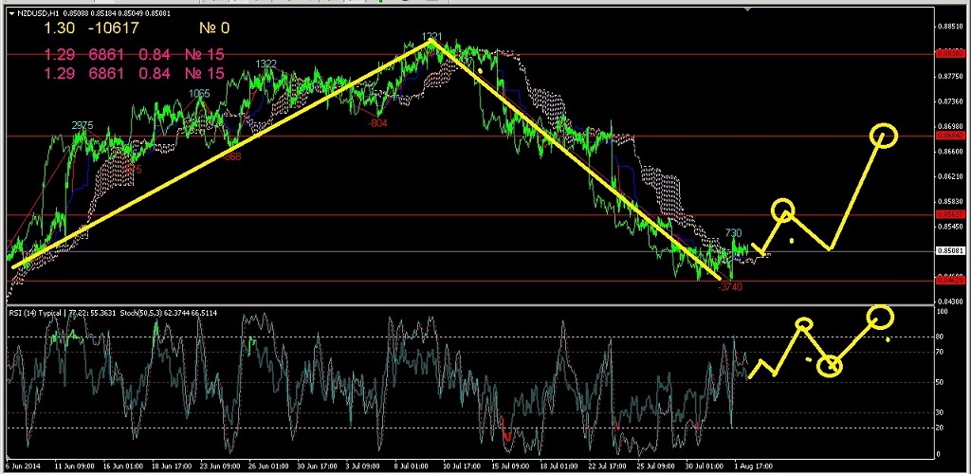971x474 pixels.
Task: Click the current price tag 0.85081
Action: point(949,251)
